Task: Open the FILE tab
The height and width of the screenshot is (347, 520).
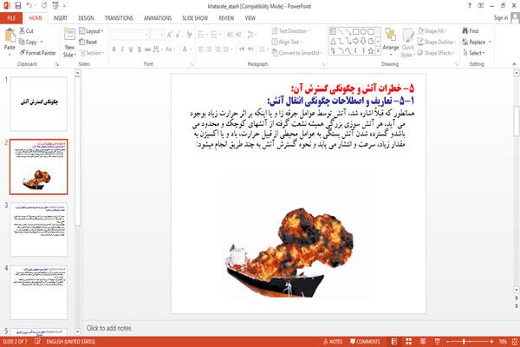Action: pos(11,18)
